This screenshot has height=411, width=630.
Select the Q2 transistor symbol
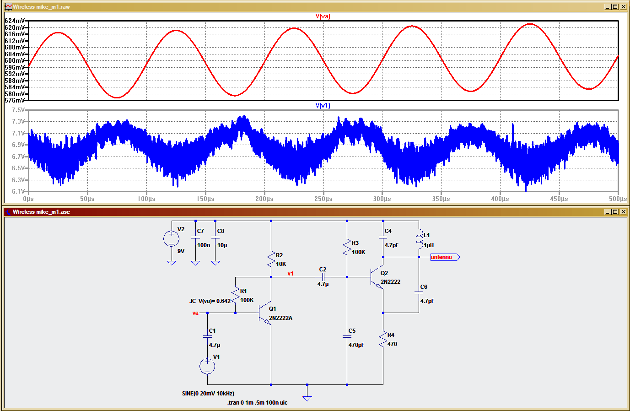click(377, 277)
